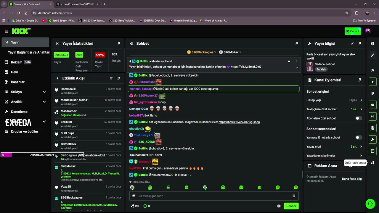Open a new browser tab

[x=105, y=4]
